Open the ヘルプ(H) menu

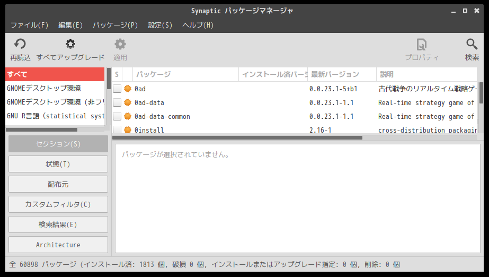pos(198,25)
